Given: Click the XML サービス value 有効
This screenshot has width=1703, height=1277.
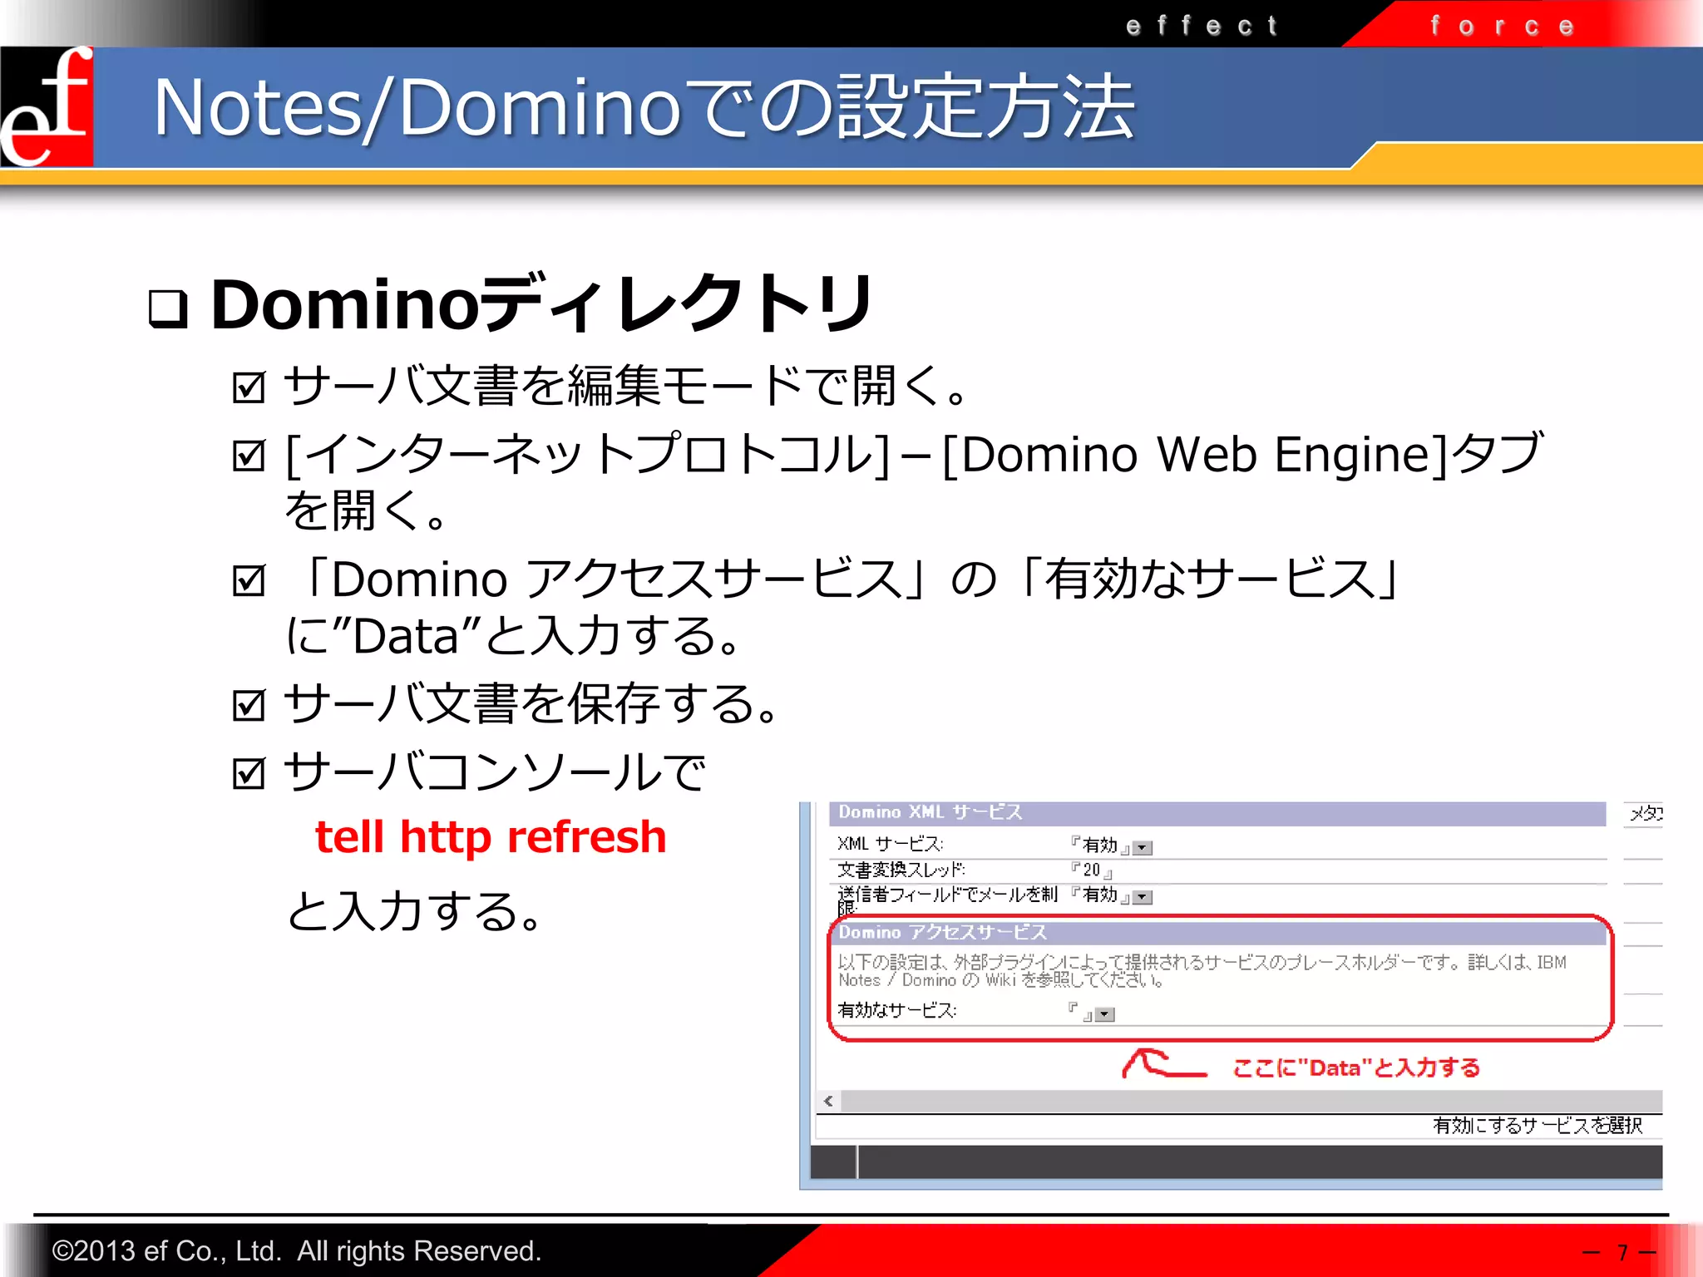Looking at the screenshot, I should tap(1100, 846).
